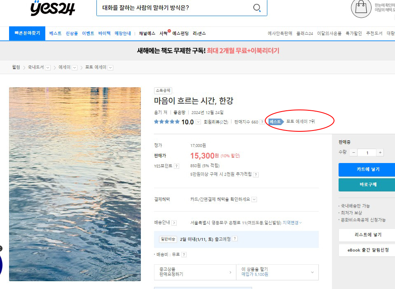Decrease quantity with the minus button
The image size is (395, 289).
(353, 153)
